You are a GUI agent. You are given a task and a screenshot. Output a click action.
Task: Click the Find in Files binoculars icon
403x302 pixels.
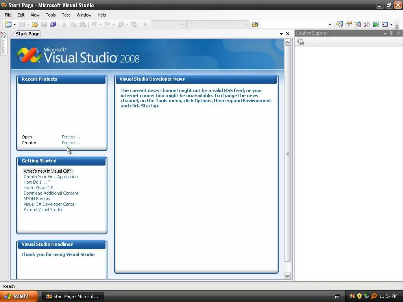tap(255, 24)
